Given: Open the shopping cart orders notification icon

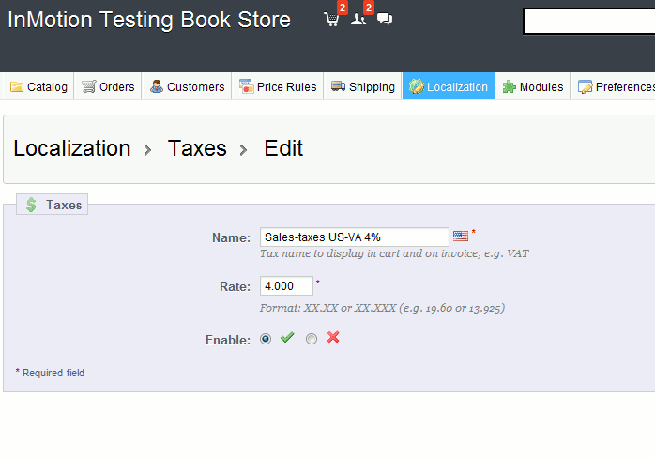Looking at the screenshot, I should pyautogui.click(x=331, y=19).
